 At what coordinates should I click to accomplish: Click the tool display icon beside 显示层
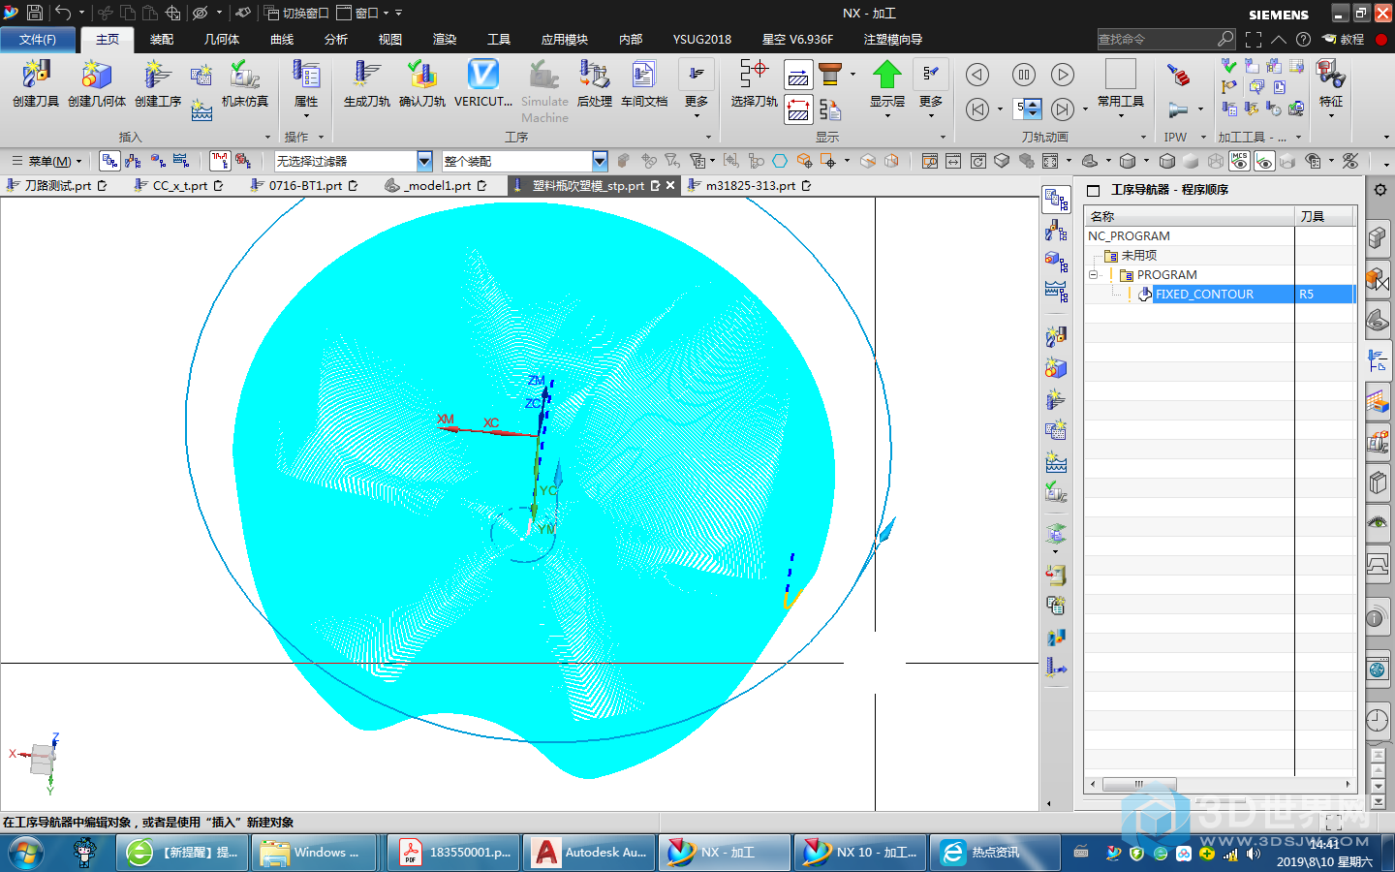pos(830,74)
